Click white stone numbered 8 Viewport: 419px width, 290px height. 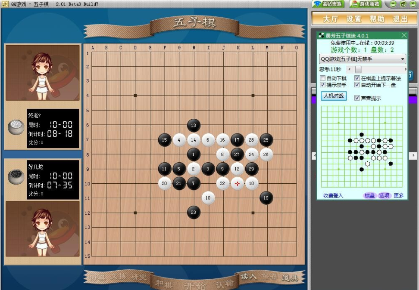coord(222,154)
